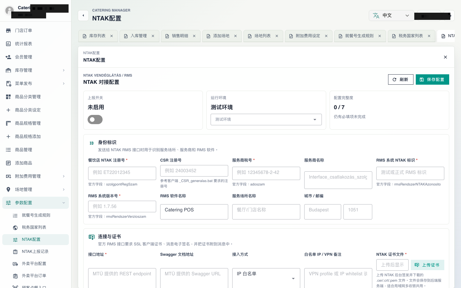Click the 商品分类管理 grid icon
The height and width of the screenshot is (288, 461).
8,97
